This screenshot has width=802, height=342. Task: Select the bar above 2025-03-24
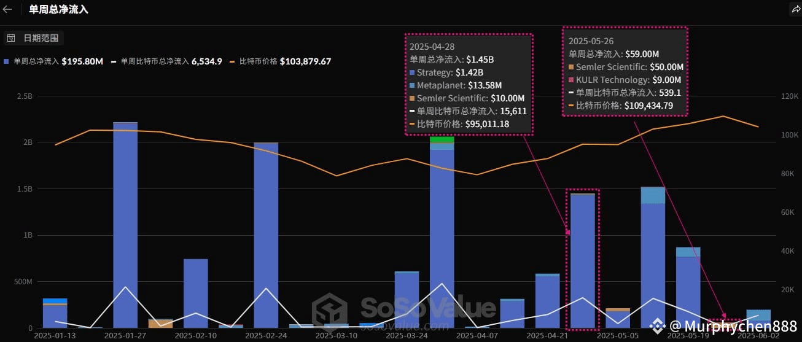pyautogui.click(x=407, y=300)
